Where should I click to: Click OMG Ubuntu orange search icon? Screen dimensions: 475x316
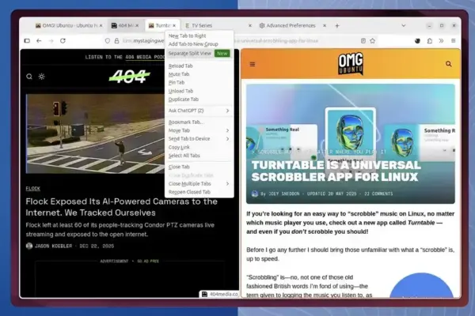point(449,64)
